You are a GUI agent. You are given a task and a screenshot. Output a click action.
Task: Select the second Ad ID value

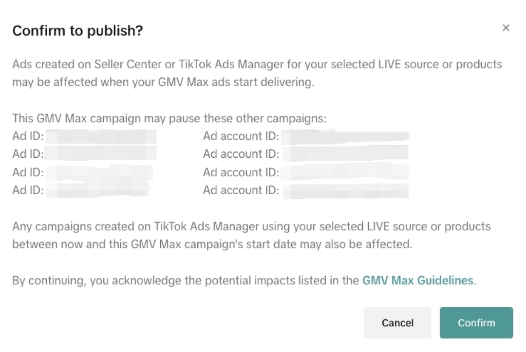102,154
